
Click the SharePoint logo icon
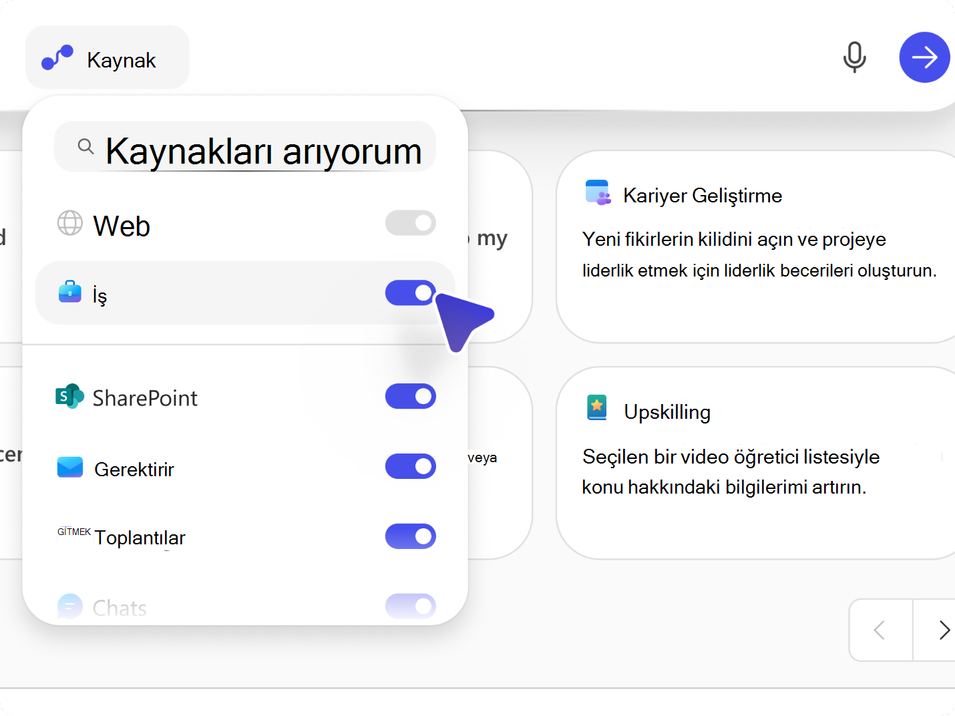pos(69,396)
